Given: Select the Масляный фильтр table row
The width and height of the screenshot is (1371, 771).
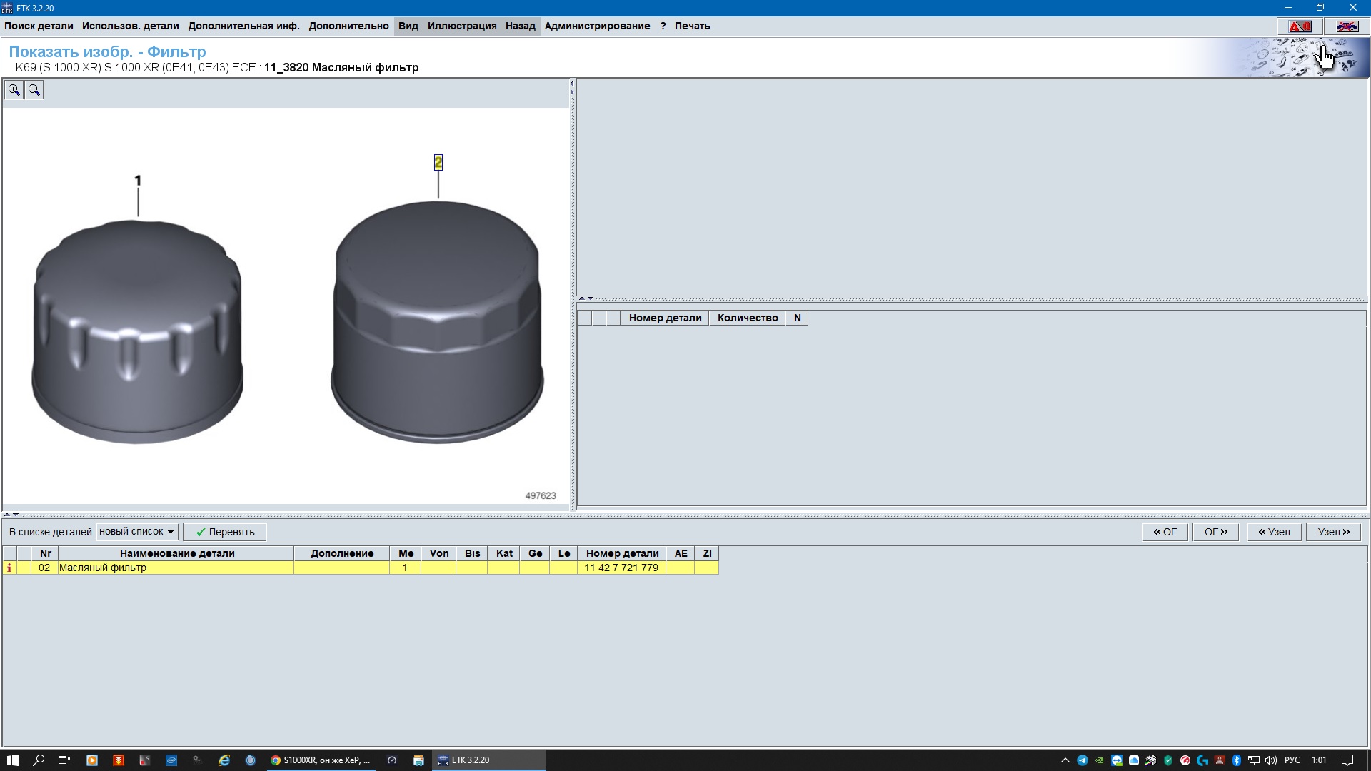Looking at the screenshot, I should click(x=176, y=568).
